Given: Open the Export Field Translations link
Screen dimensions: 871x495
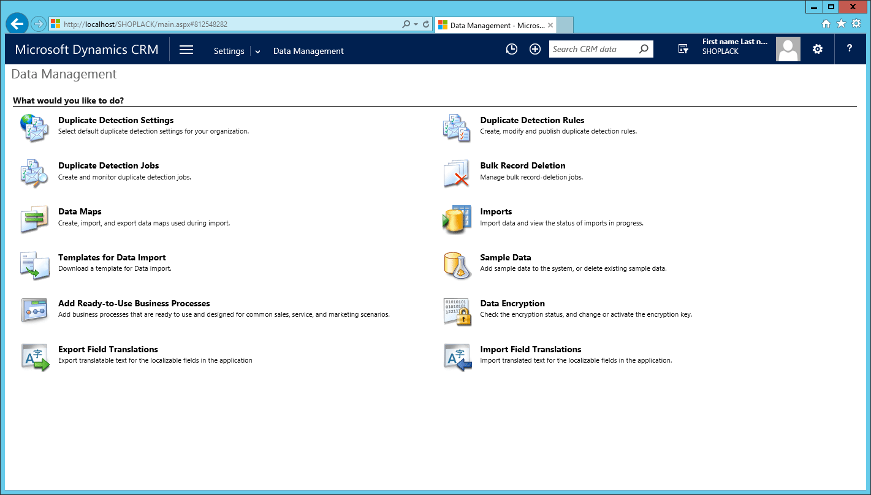Looking at the screenshot, I should (108, 349).
